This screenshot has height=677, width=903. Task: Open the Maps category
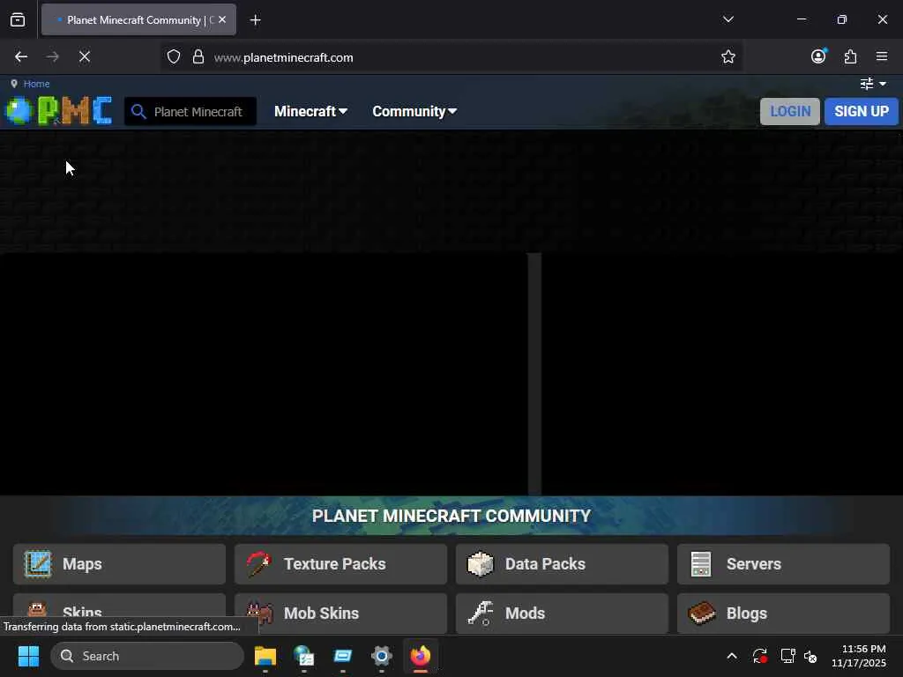click(x=119, y=563)
